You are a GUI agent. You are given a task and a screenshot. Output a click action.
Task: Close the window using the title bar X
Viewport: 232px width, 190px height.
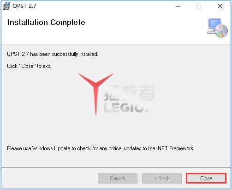(x=220, y=6)
